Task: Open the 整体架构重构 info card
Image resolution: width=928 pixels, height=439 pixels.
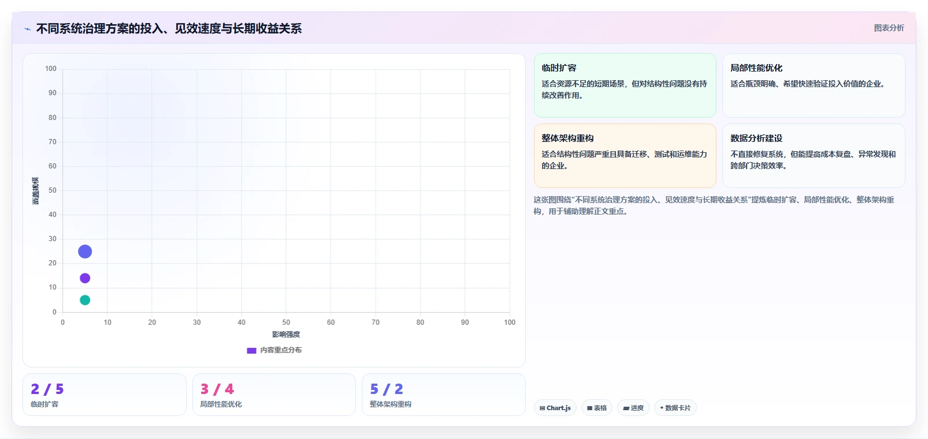Action: click(x=625, y=156)
